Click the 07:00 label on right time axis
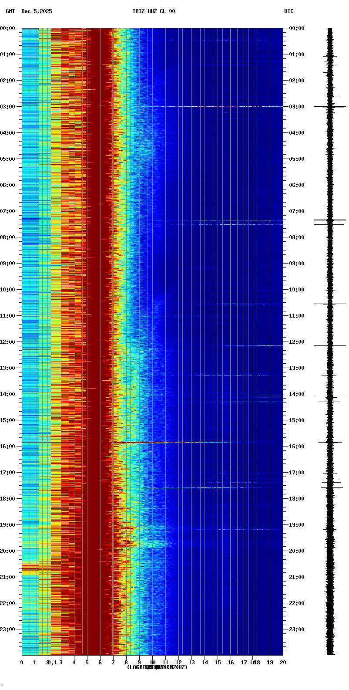 click(297, 211)
